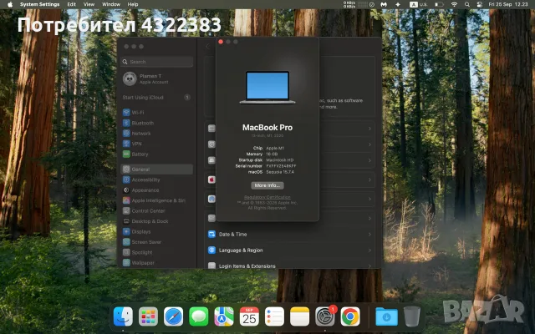Click the MacBook Pro image in About window
This screenshot has height=334, width=535.
point(267,87)
